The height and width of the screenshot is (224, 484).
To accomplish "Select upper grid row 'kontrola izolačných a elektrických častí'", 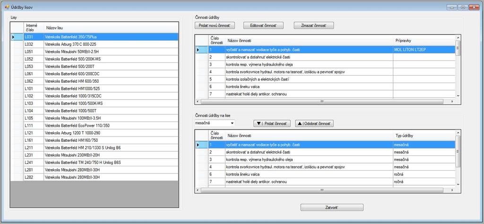I will coord(325,79).
